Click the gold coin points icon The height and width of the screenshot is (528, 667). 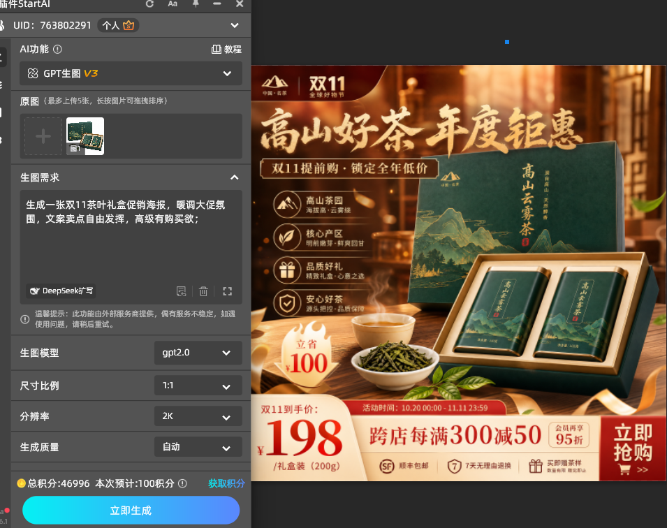21,483
